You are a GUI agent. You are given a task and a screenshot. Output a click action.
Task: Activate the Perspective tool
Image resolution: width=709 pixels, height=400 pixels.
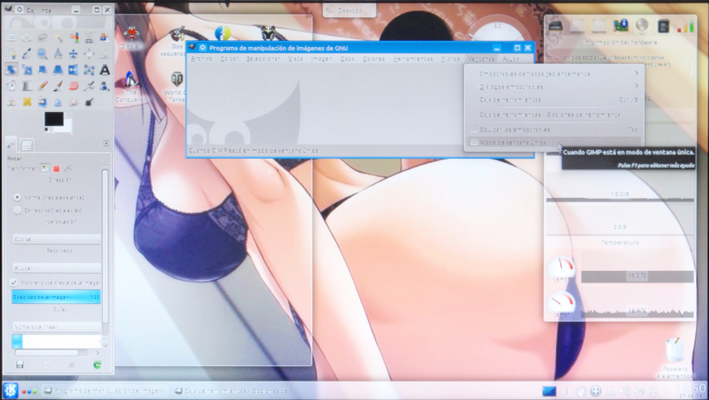click(x=58, y=70)
